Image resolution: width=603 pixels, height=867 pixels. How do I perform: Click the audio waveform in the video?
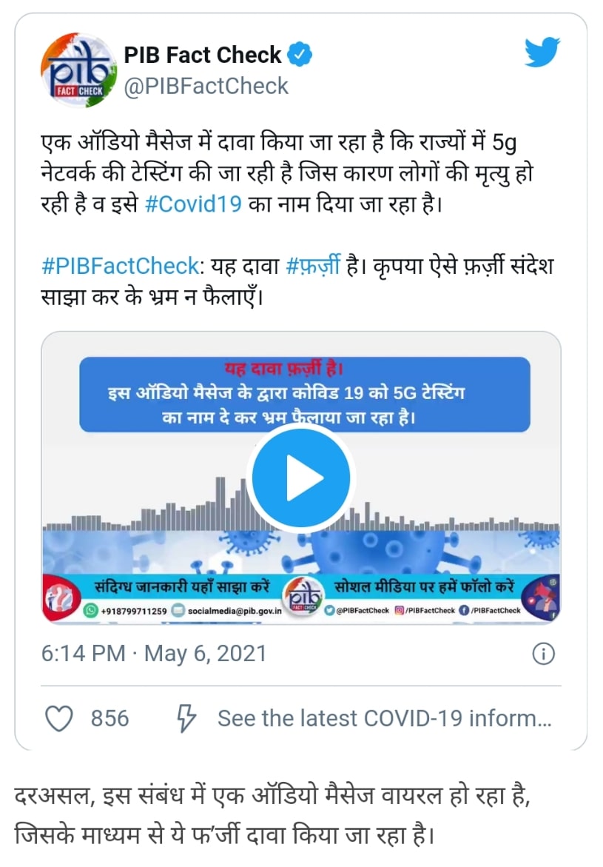[301, 503]
